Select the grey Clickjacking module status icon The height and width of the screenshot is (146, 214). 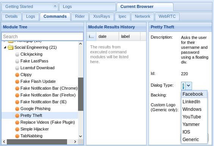click(x=17, y=54)
